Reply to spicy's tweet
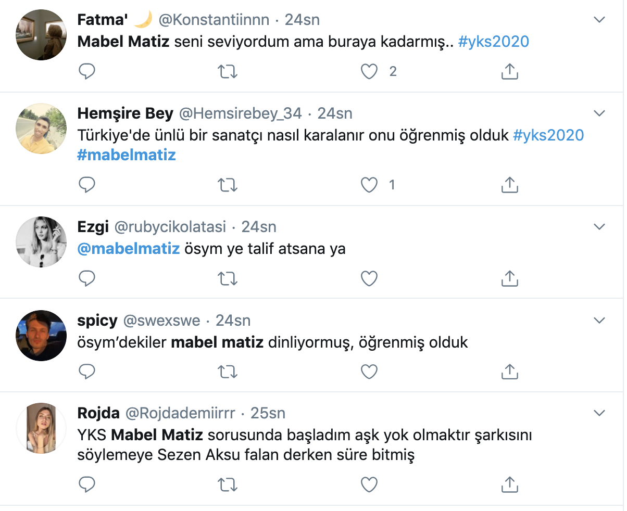This screenshot has width=627, height=511. [87, 371]
